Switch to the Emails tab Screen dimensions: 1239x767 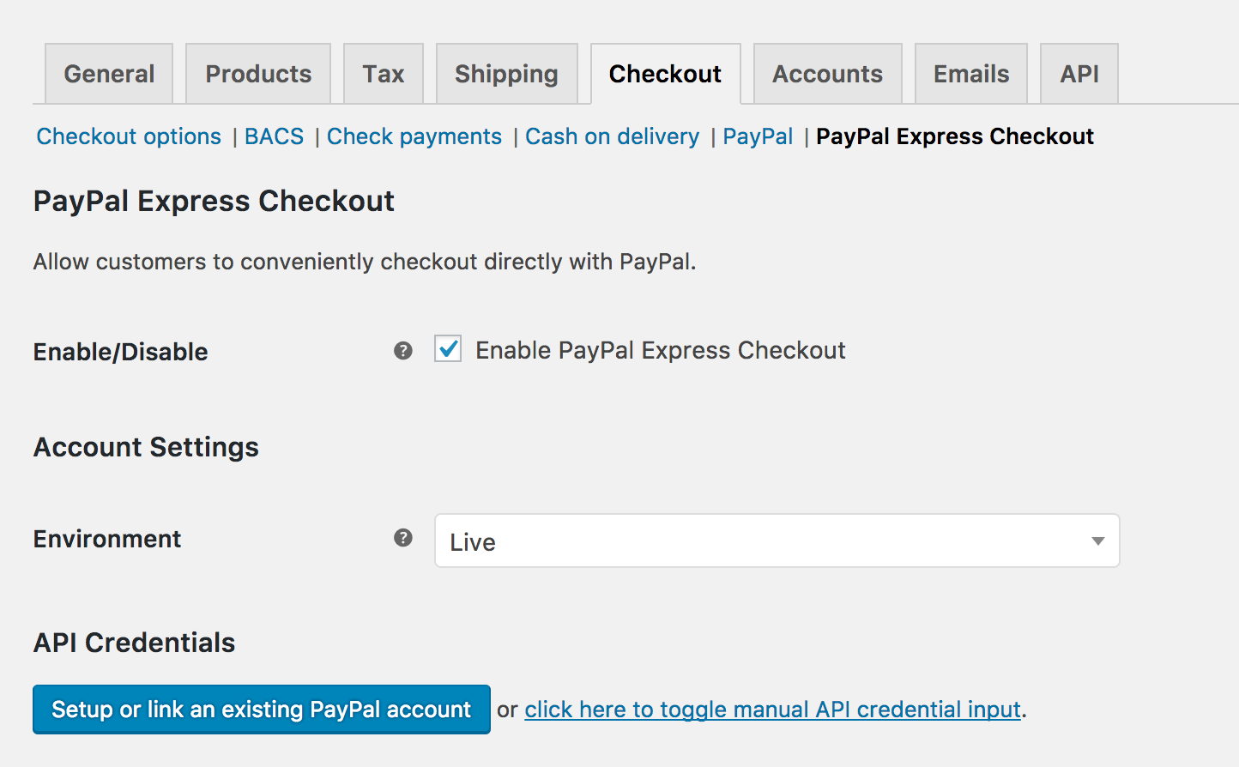coord(971,74)
